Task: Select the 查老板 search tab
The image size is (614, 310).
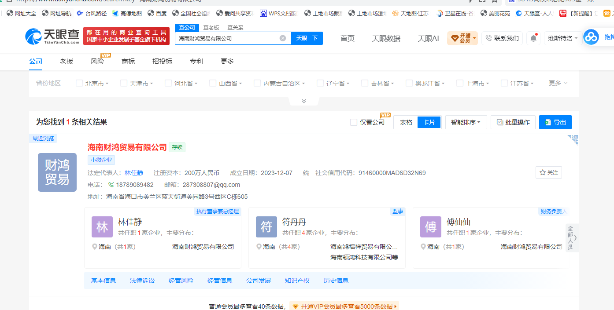Action: 211,27
